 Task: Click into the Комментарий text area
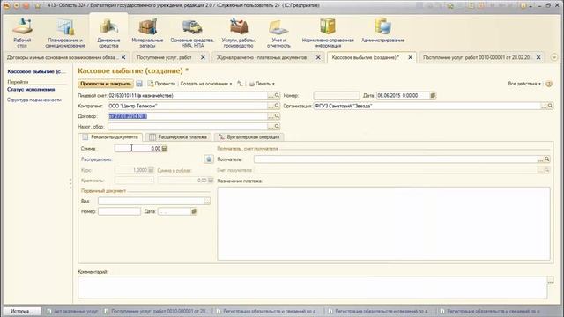pos(313,288)
